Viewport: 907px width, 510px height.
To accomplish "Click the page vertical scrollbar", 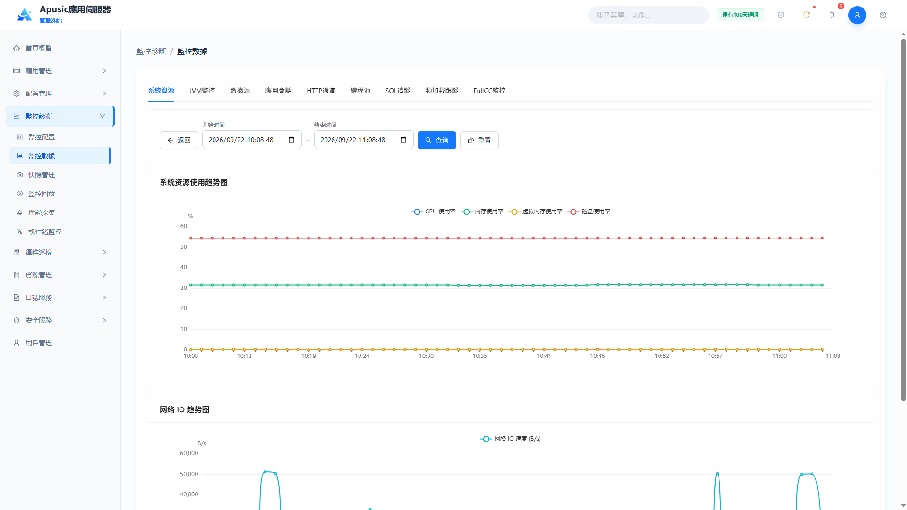I will click(x=903, y=220).
